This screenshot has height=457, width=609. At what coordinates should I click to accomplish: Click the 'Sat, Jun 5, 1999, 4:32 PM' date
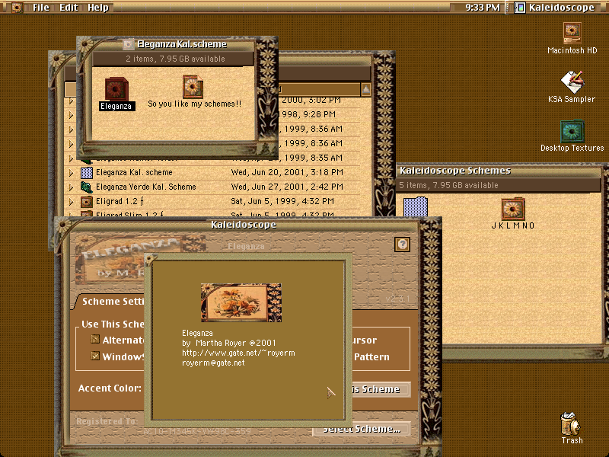(x=282, y=201)
